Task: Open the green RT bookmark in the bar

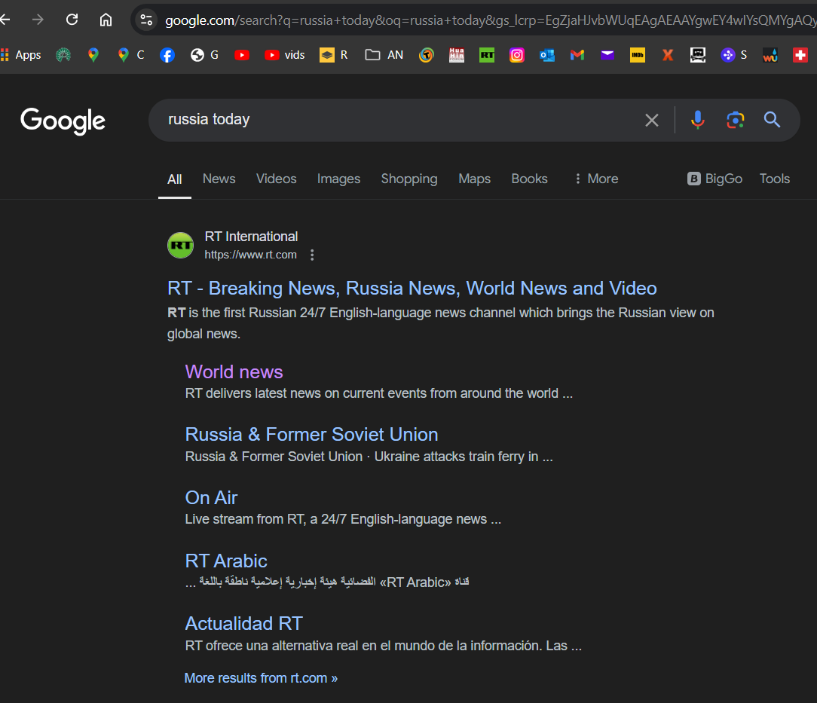Action: click(x=487, y=55)
